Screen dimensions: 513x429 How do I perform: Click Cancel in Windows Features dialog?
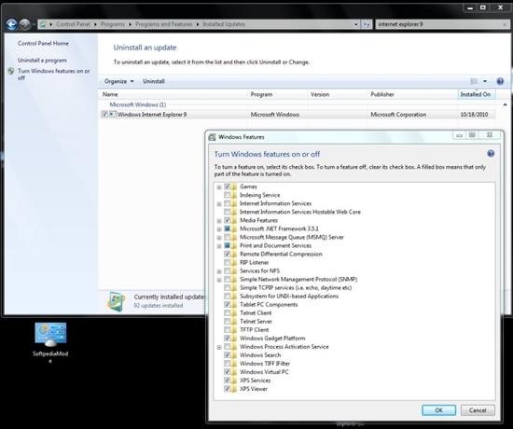[x=478, y=410]
